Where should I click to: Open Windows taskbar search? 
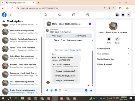pyautogui.click(x=9, y=98)
